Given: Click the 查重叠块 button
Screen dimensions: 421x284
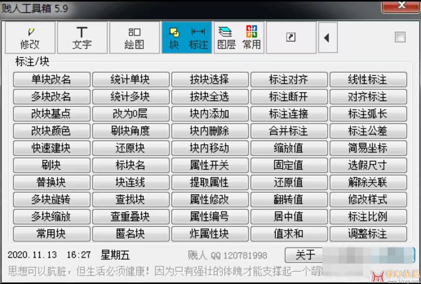Looking at the screenshot, I should point(131,217).
